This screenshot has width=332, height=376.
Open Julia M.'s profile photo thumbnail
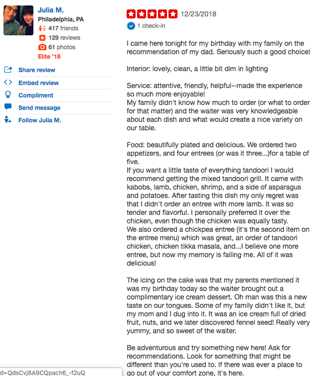click(x=18, y=20)
